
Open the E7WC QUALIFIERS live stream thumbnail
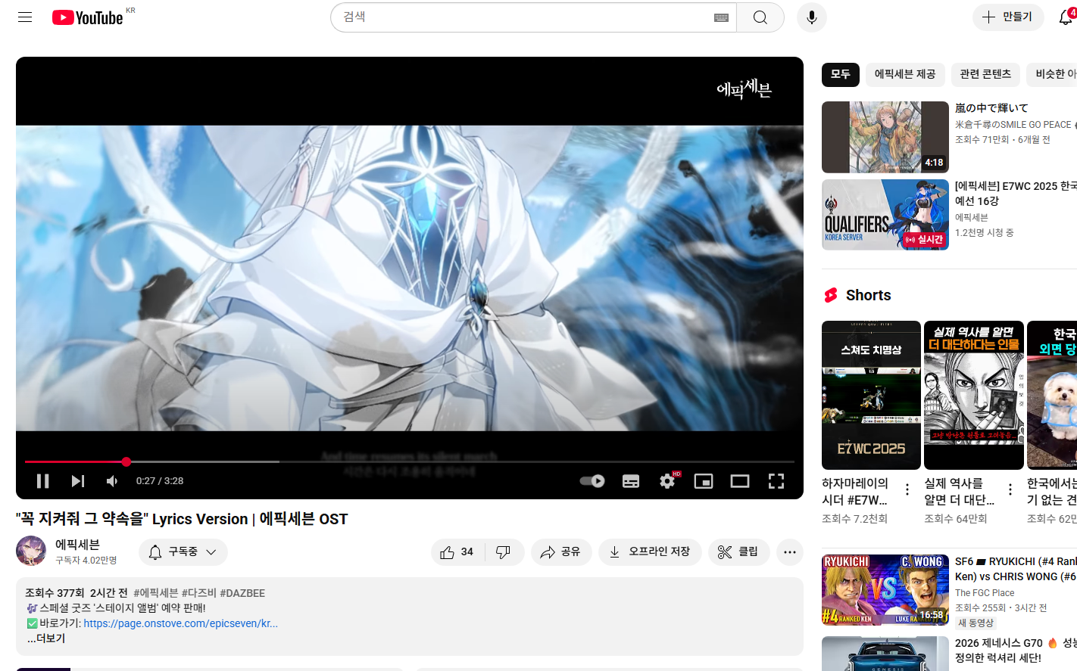coord(885,215)
